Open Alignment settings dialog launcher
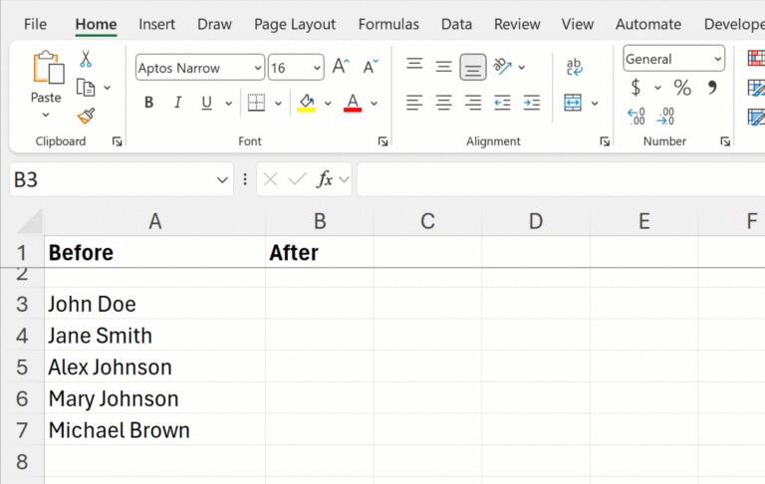Viewport: 765px width, 484px height. coord(605,141)
